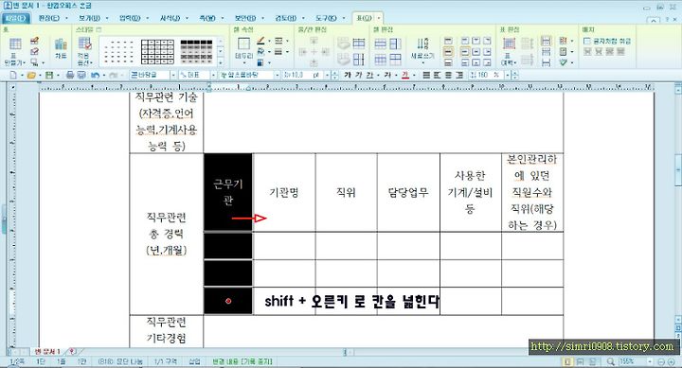Screen dimensions: 682x368
Task: Apply center paragraph alignment
Action: coord(448,75)
